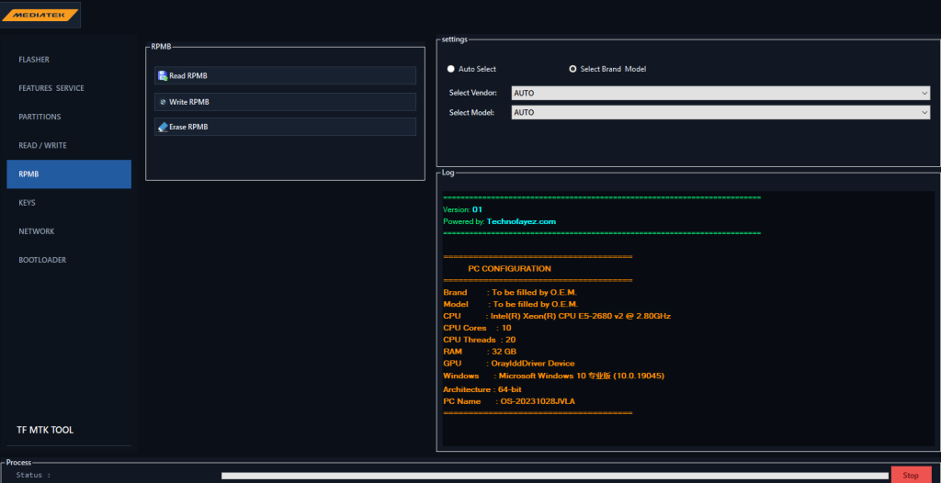Image resolution: width=941 pixels, height=483 pixels.
Task: Click the PC CONFIGURATION heading in log
Action: [509, 269]
